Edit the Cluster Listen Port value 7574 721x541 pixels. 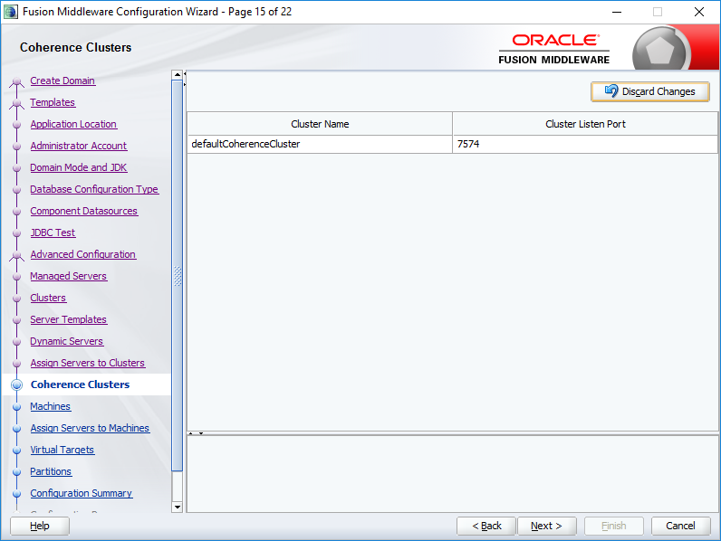tap(585, 144)
